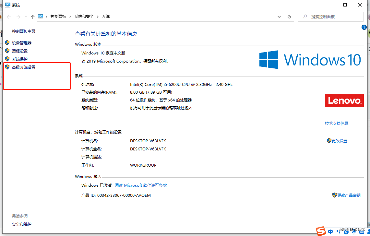Open 安全和维护 link
This screenshot has width=370, height=236.
pos(22,224)
